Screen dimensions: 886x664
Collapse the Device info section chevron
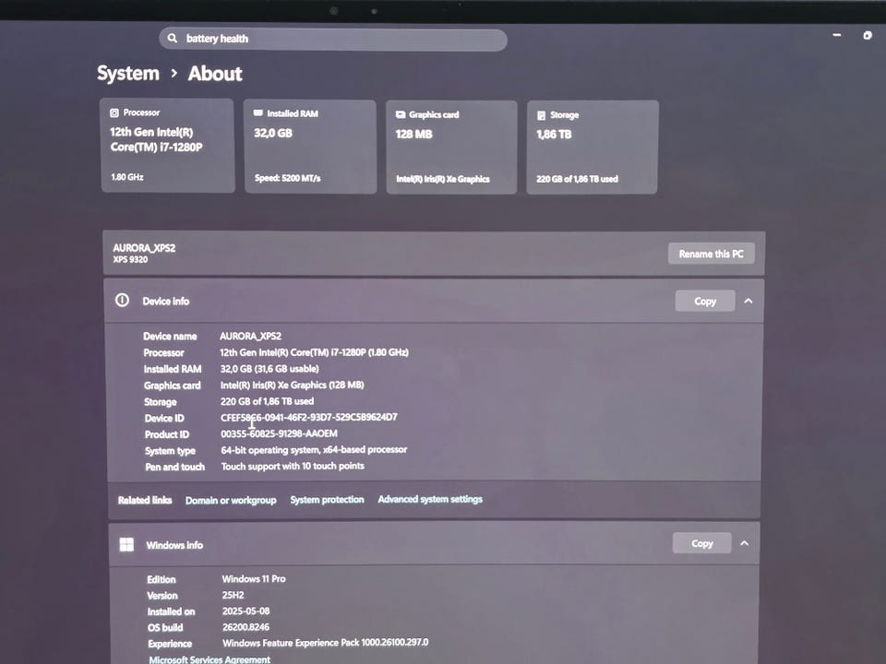click(748, 301)
